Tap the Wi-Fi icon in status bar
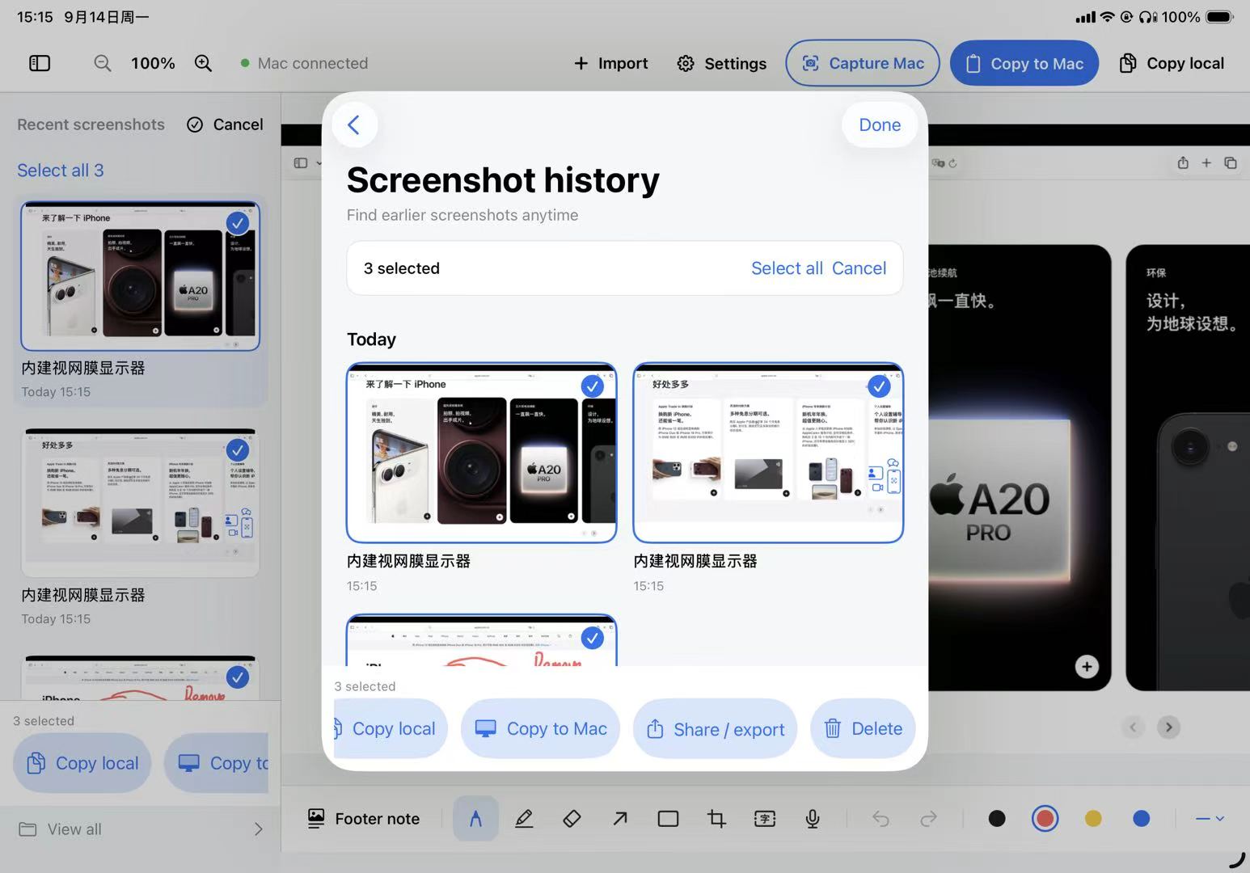This screenshot has width=1250, height=873. point(1107,17)
